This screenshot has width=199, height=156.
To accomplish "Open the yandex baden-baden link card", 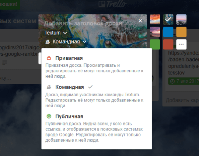I will tap(183, 66).
